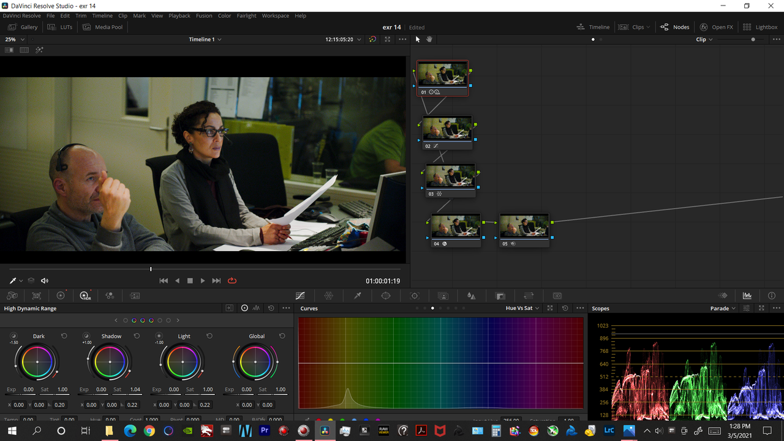The image size is (784, 441).
Task: Open the Parade scope type dropdown
Action: click(723, 308)
